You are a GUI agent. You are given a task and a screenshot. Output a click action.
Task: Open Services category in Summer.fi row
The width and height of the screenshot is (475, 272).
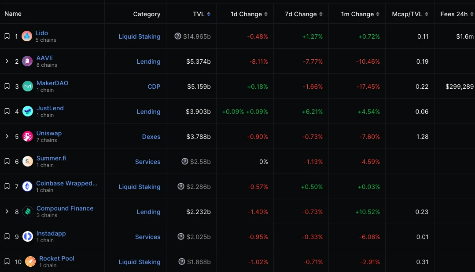pos(147,162)
